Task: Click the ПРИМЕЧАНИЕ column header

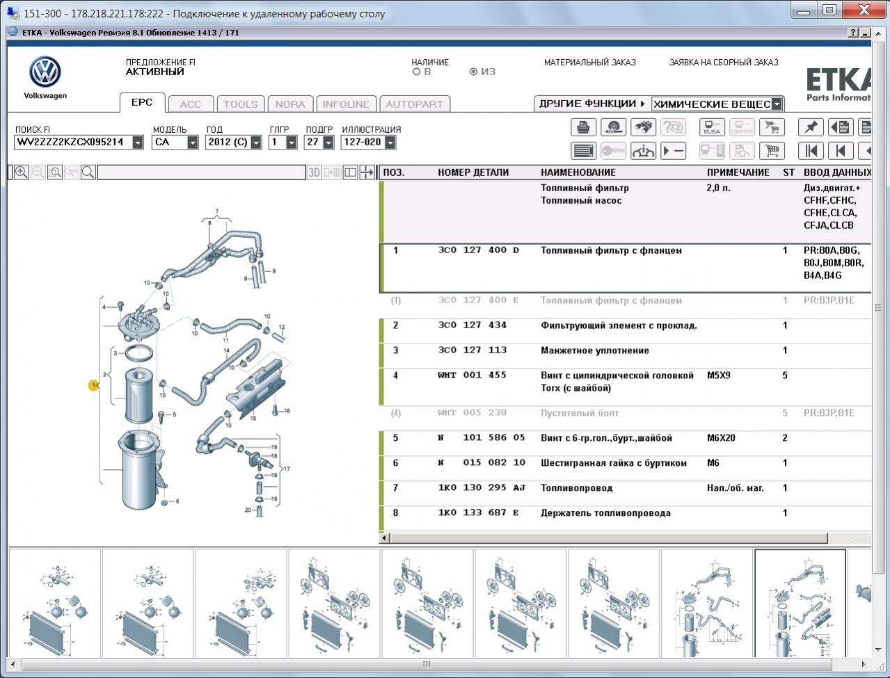Action: 738,172
